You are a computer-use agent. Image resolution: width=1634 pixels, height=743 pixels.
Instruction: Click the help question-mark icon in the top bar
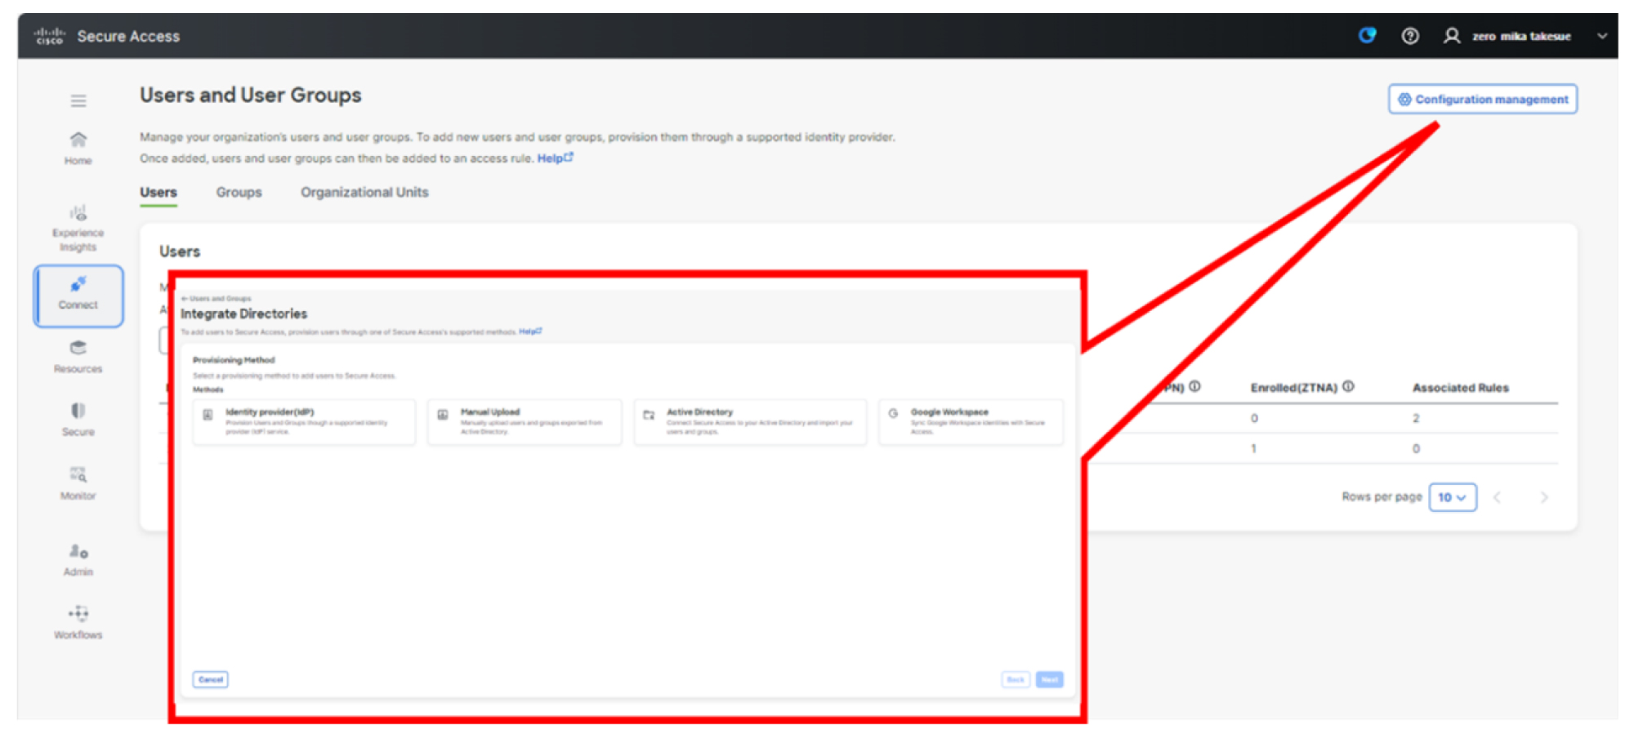point(1410,36)
